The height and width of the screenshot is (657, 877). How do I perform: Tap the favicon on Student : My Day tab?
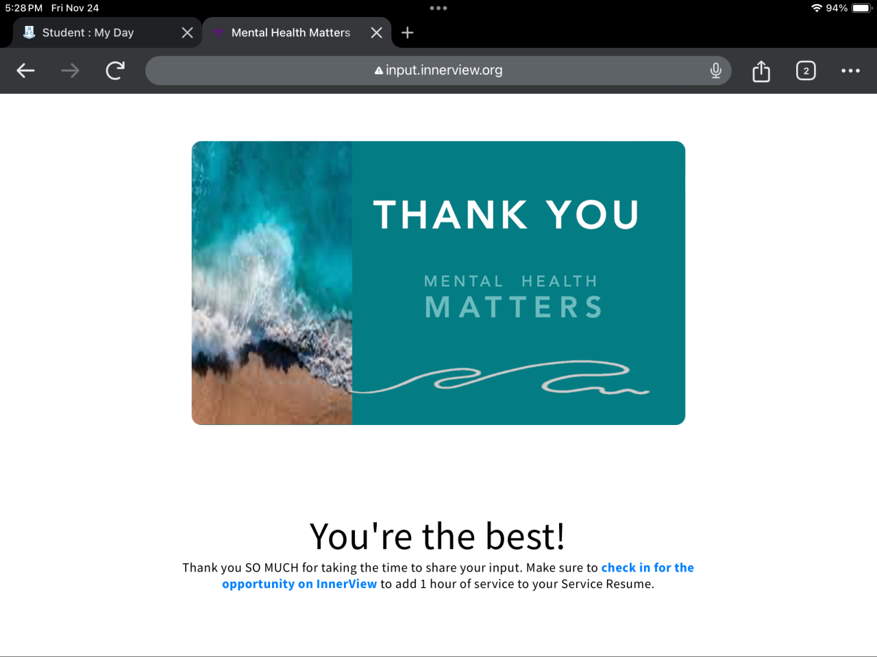[x=29, y=32]
